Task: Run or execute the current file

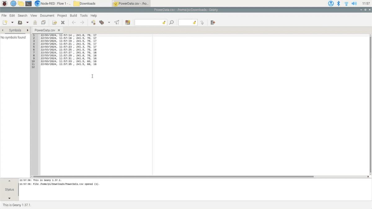Action: pos(117,22)
